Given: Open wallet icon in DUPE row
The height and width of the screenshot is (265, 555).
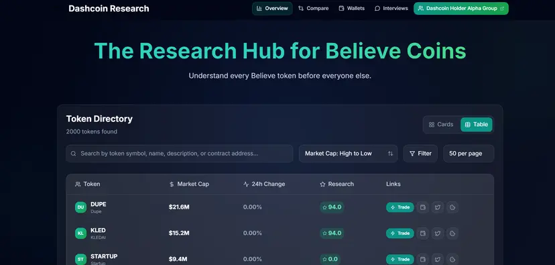Looking at the screenshot, I should [423, 207].
